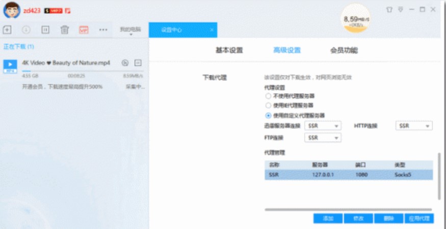Click the 4K Video Beauty of Nature.mp4 filename
Viewport: 446px width, 229px height.
point(66,62)
